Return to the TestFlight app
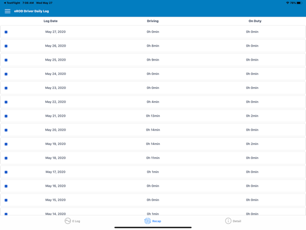306x230 pixels. tap(12, 3)
